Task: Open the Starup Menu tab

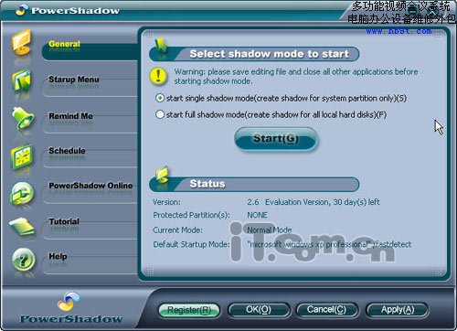Action: click(x=74, y=80)
